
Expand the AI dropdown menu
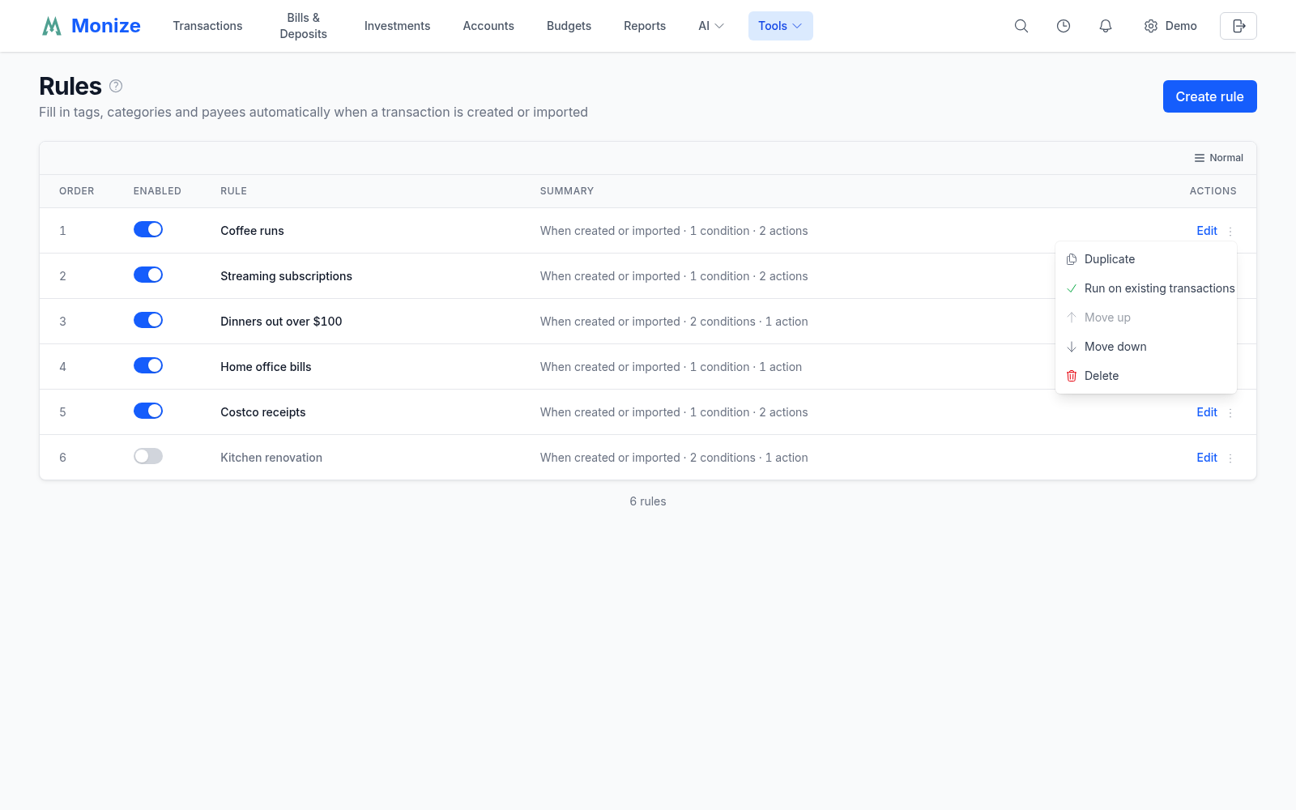(x=711, y=26)
